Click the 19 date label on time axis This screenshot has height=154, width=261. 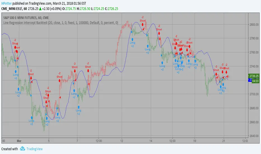pyautogui.click(x=195, y=141)
